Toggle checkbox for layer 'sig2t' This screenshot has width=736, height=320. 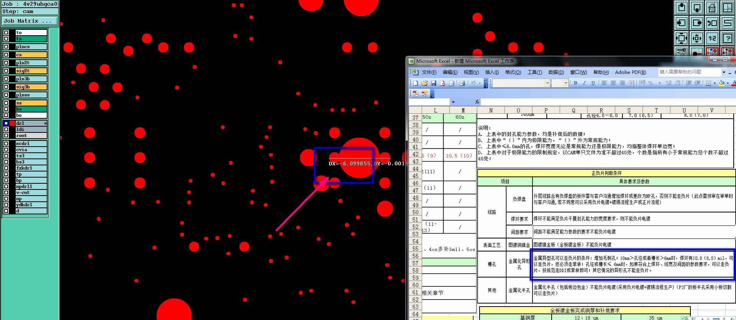(x=6, y=71)
